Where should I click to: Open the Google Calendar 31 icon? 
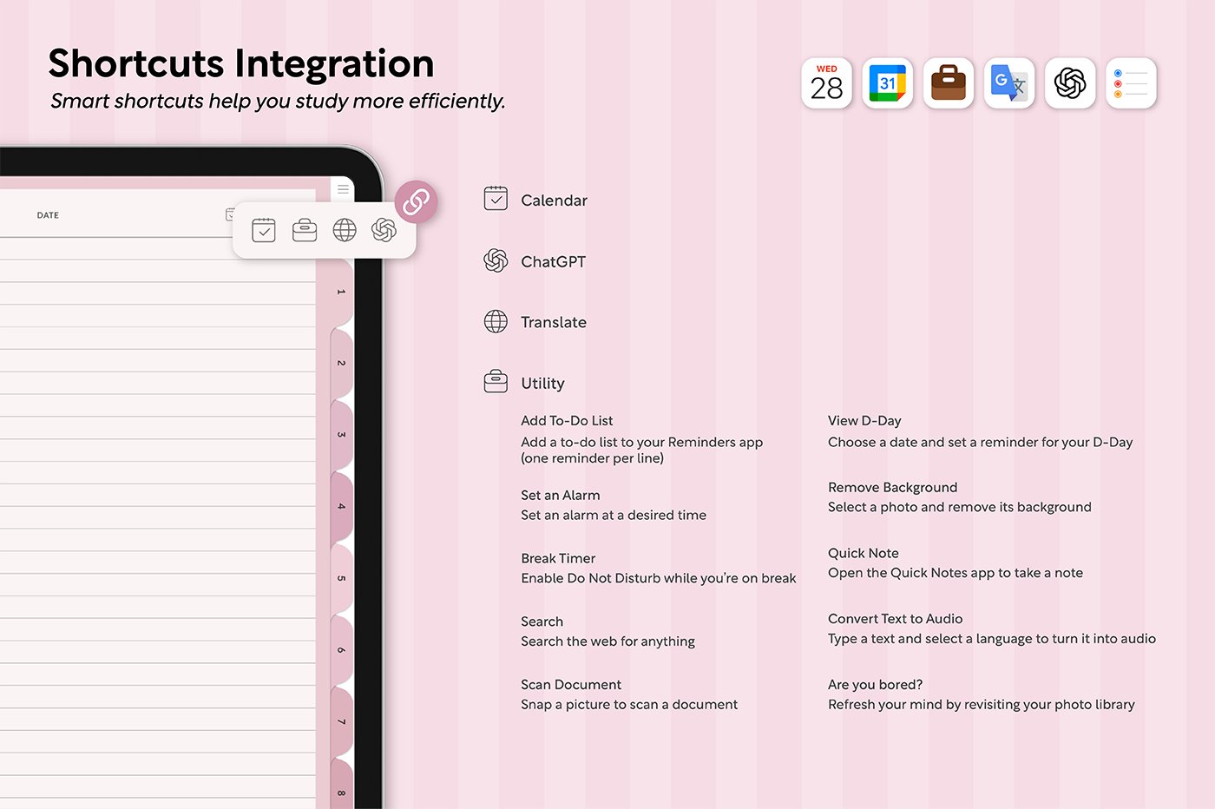(x=887, y=83)
